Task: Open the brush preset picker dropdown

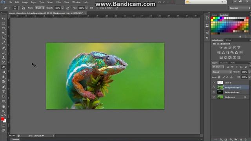Action: [x=18, y=8]
